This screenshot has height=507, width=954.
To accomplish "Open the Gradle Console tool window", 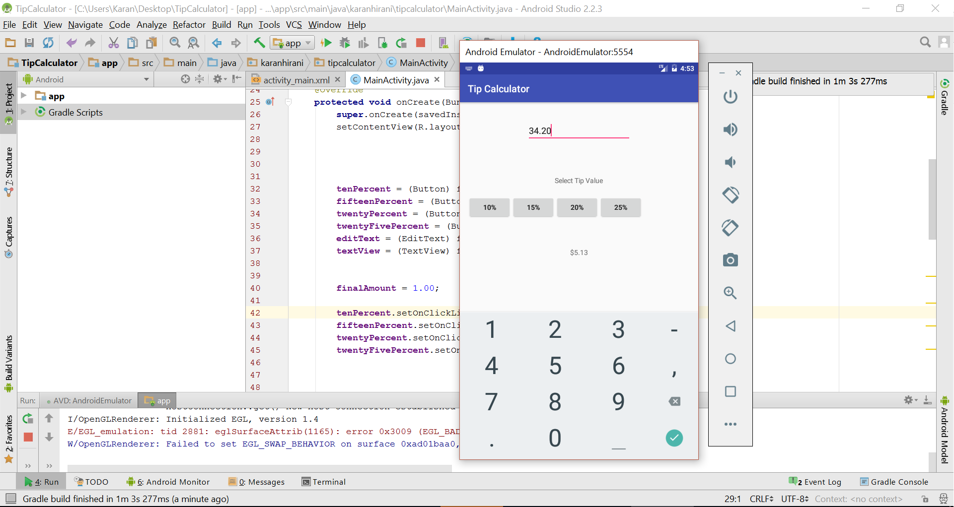I will click(x=894, y=482).
